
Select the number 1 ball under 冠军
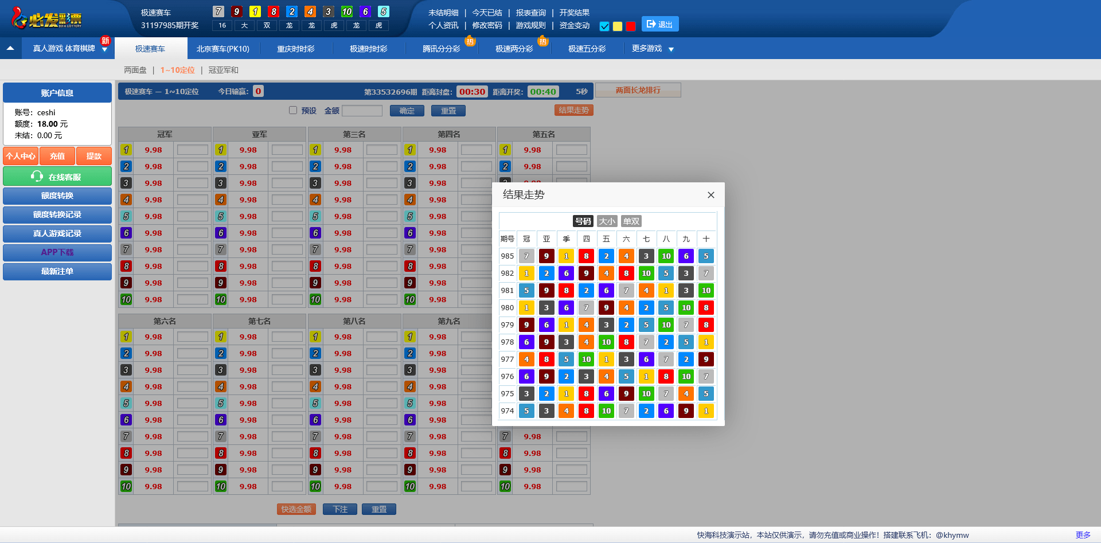pyautogui.click(x=126, y=150)
